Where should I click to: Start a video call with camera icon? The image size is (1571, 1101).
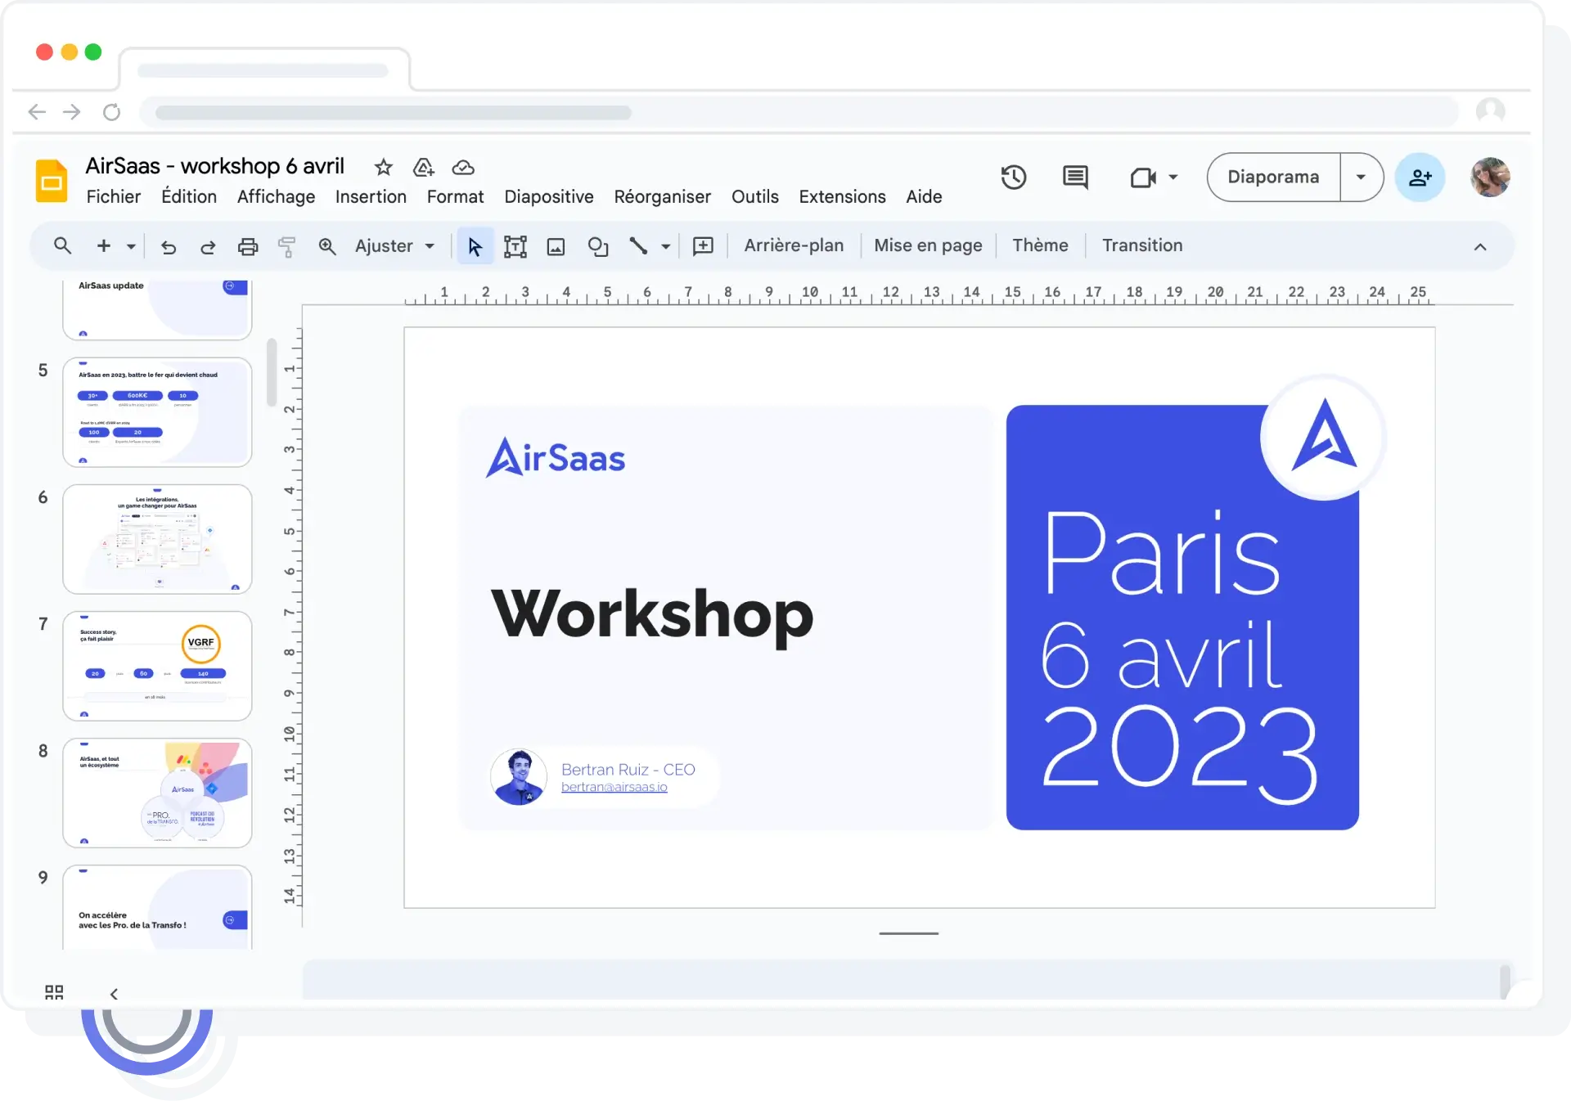tap(1143, 178)
